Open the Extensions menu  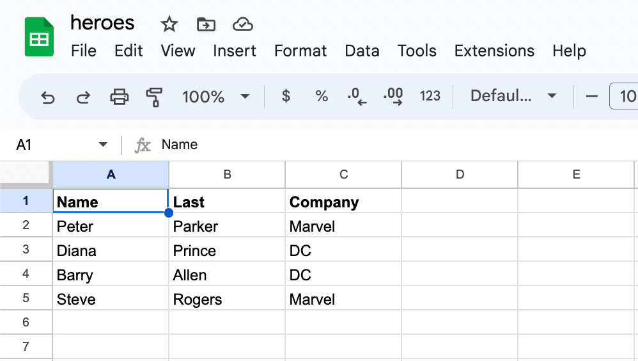click(494, 51)
